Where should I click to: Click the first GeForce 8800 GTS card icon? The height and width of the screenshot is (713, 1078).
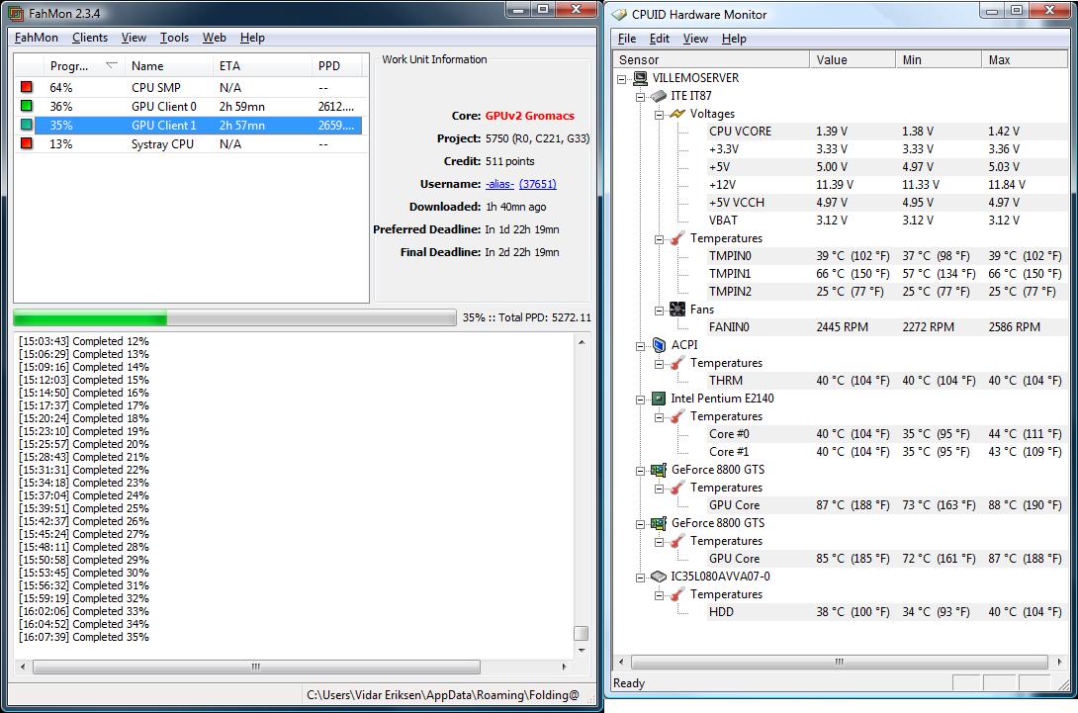659,470
